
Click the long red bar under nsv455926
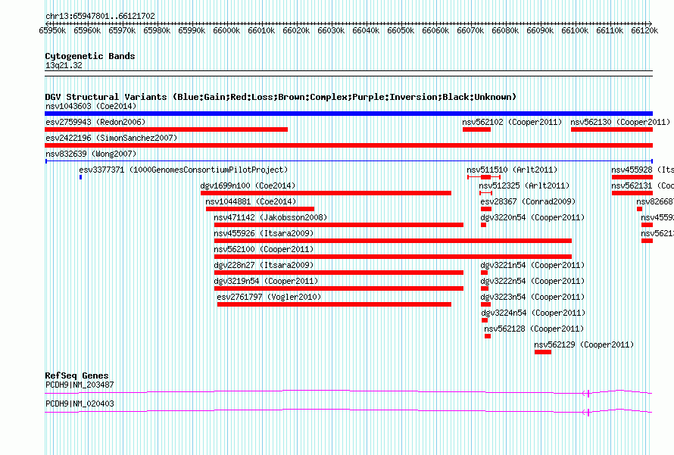393,241
